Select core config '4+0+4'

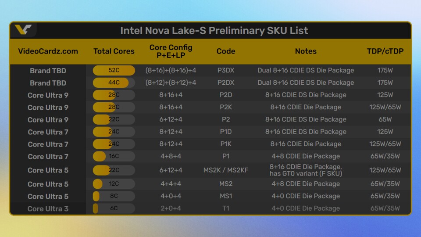click(171, 196)
